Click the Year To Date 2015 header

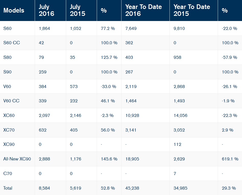coord(192,10)
